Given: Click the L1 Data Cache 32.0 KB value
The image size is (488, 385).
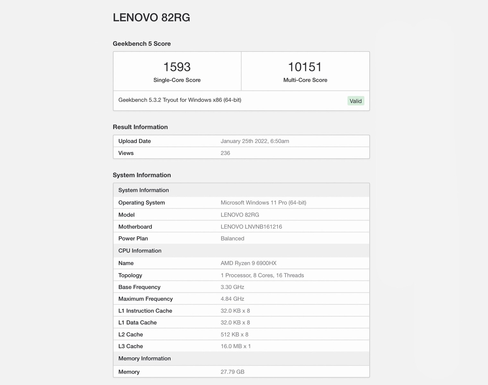Looking at the screenshot, I should point(235,323).
